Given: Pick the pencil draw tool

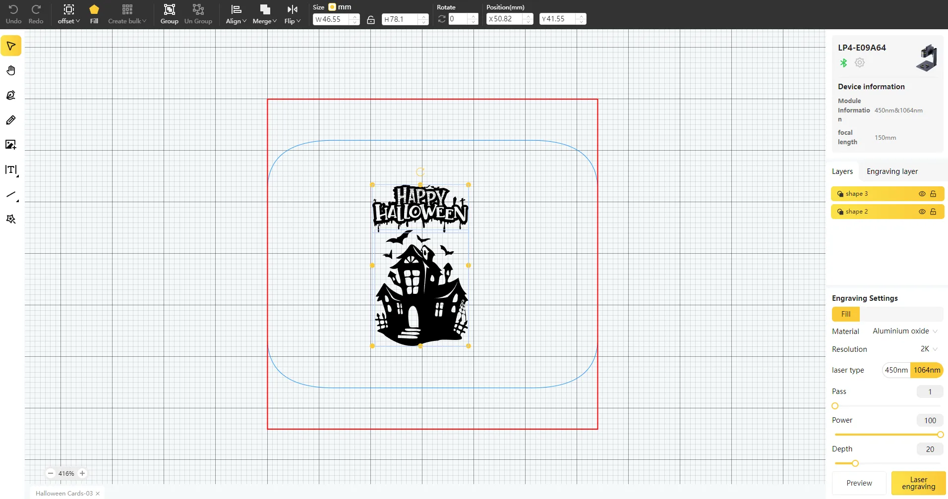Looking at the screenshot, I should point(11,120).
